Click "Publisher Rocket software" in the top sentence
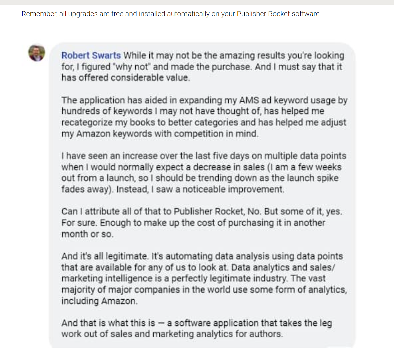The height and width of the screenshot is (356, 394). 278,14
